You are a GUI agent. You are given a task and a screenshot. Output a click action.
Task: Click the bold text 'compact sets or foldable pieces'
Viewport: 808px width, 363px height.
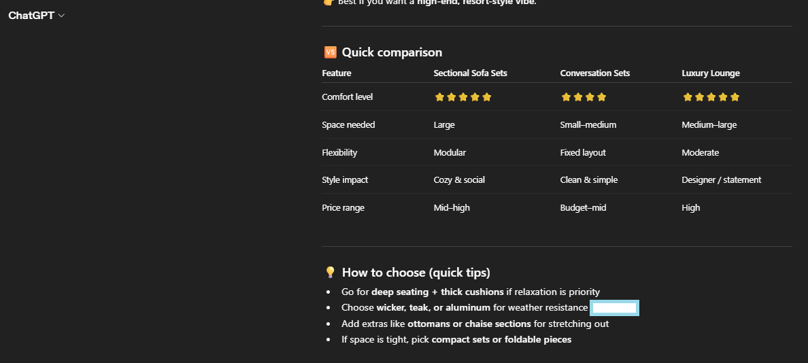click(501, 340)
